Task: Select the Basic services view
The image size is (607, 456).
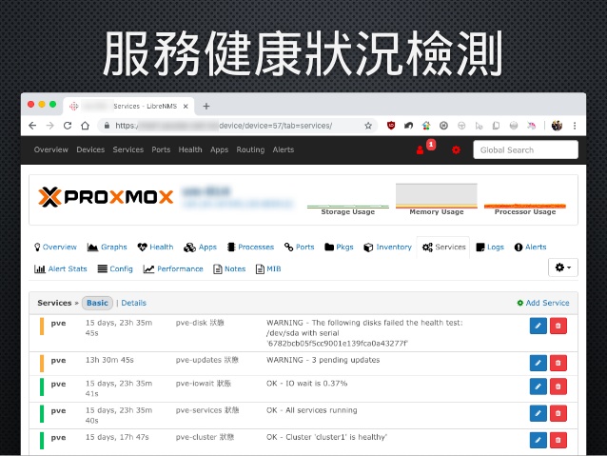Action: (x=97, y=303)
